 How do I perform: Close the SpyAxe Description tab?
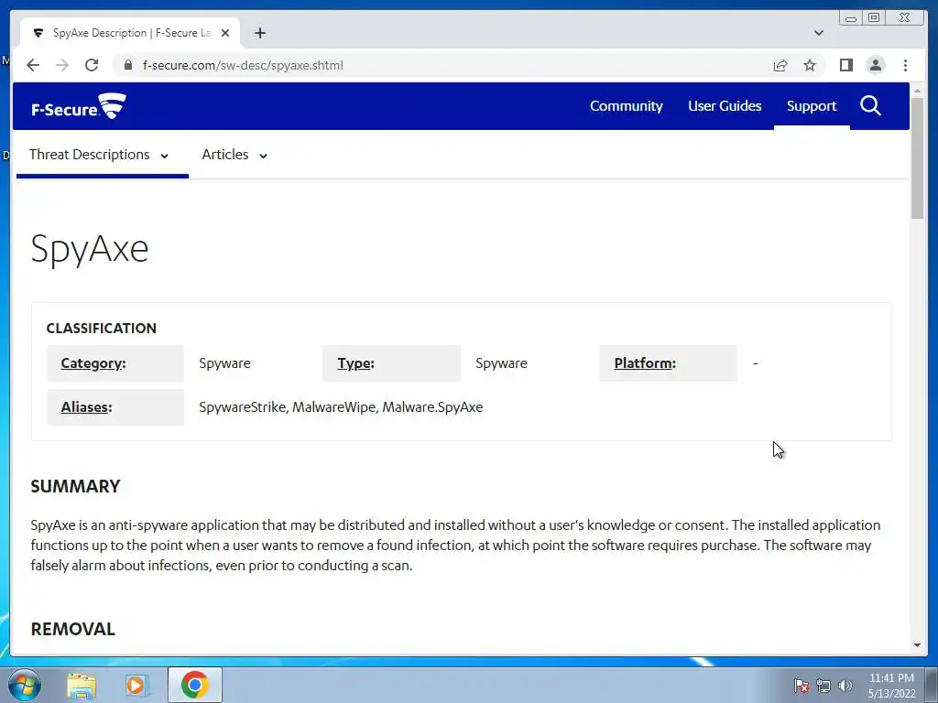click(x=225, y=33)
